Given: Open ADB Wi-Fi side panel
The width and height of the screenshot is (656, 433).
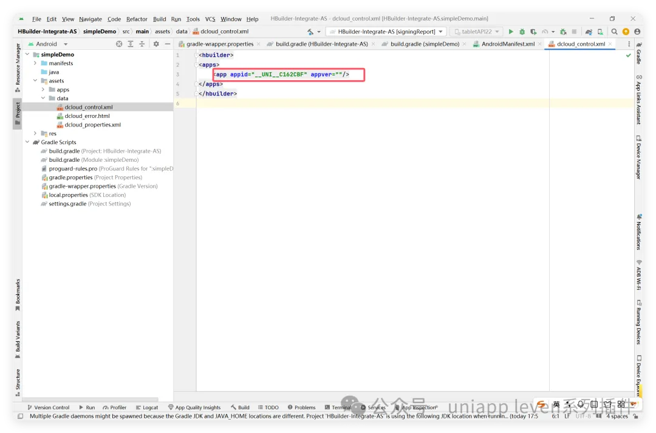Looking at the screenshot, I should [639, 275].
